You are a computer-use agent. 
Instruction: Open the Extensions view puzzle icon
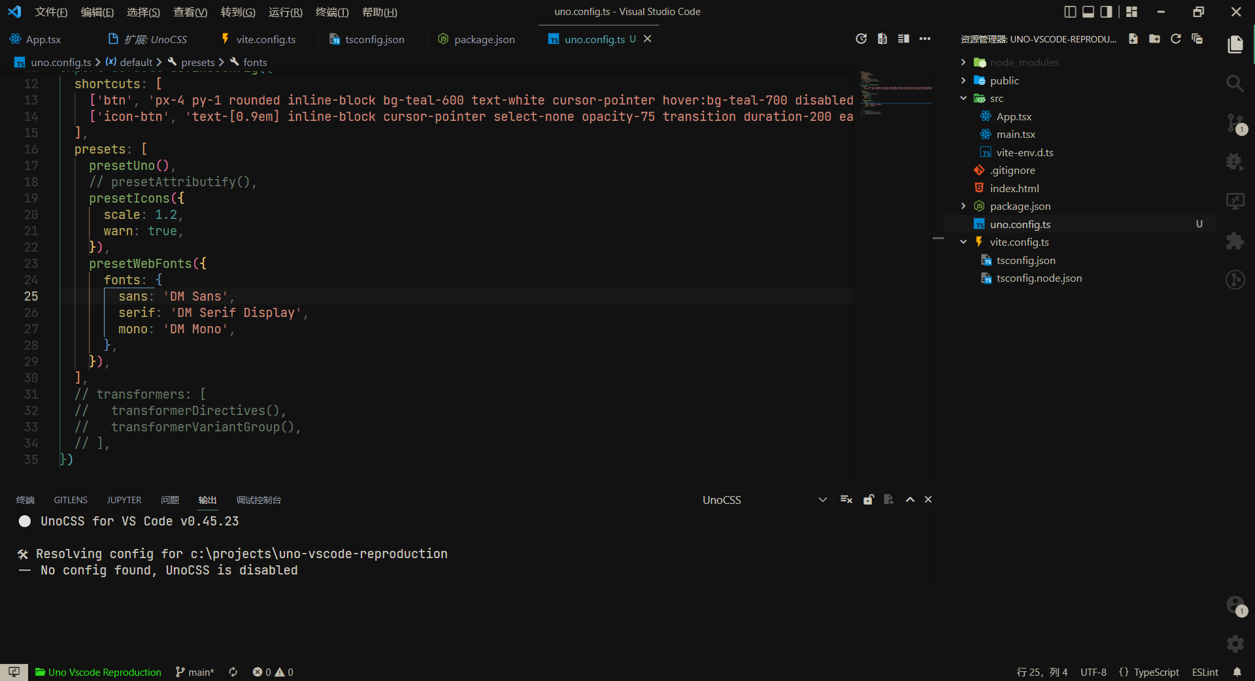[x=1235, y=241]
